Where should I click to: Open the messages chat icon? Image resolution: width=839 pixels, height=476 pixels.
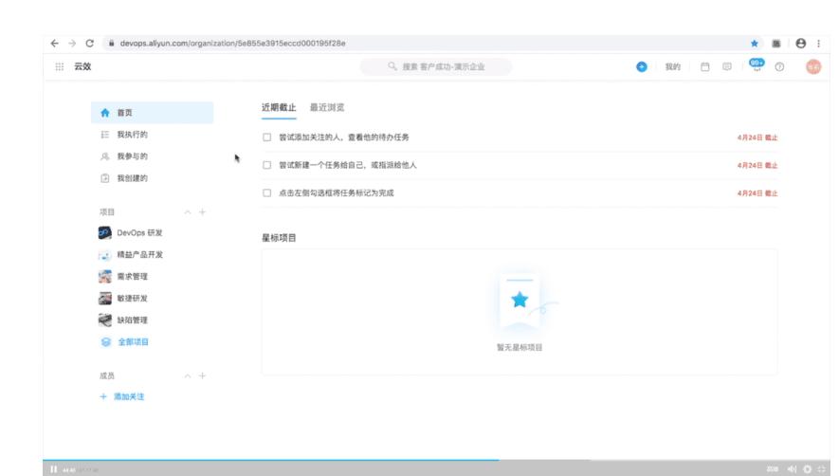(726, 66)
